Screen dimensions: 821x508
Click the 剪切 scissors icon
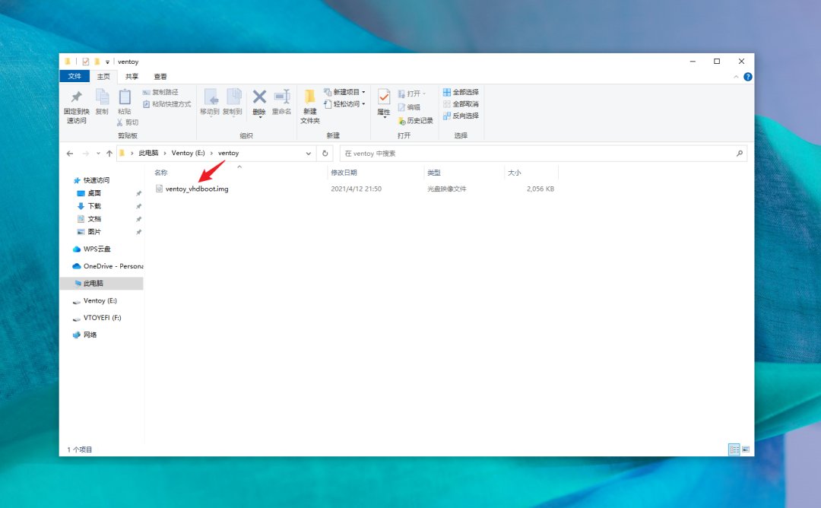[x=120, y=122]
